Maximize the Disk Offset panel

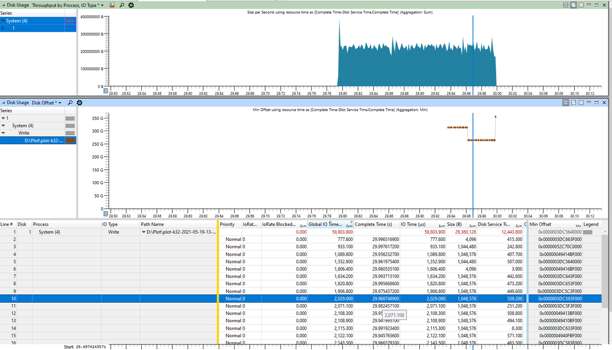(x=597, y=103)
